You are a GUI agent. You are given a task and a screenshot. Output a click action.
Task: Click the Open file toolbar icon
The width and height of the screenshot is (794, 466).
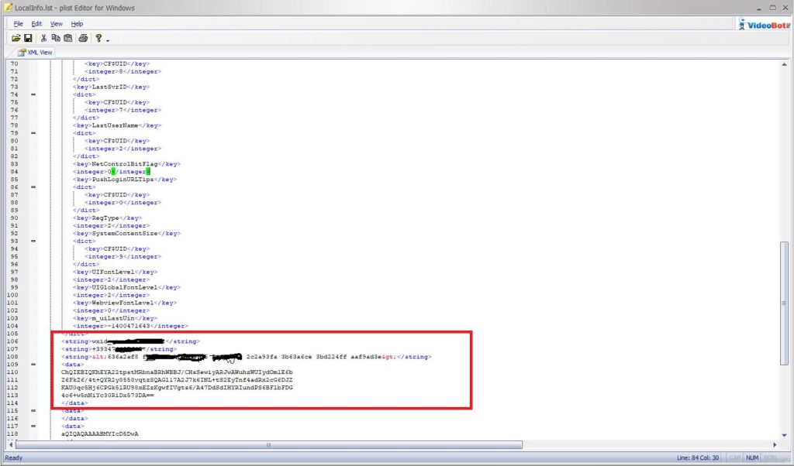(16, 38)
